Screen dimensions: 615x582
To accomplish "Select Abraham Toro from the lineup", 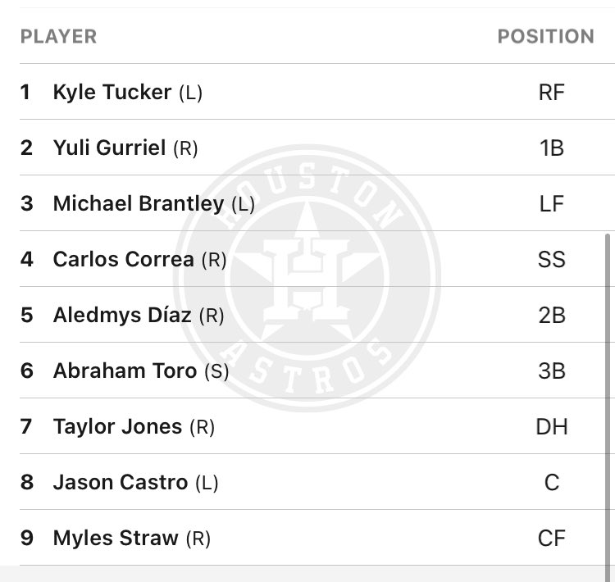I will pos(125,371).
